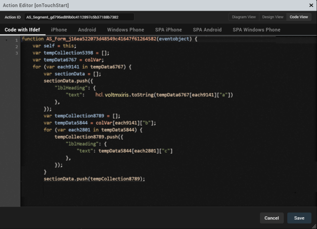This screenshot has width=317, height=229.
Task: Place cursor on 'var self = this' line
Action: click(54, 46)
